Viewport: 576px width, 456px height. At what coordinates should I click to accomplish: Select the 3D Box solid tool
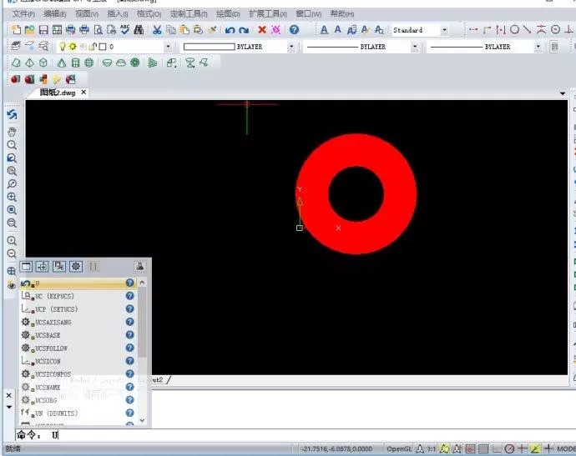tap(43, 63)
